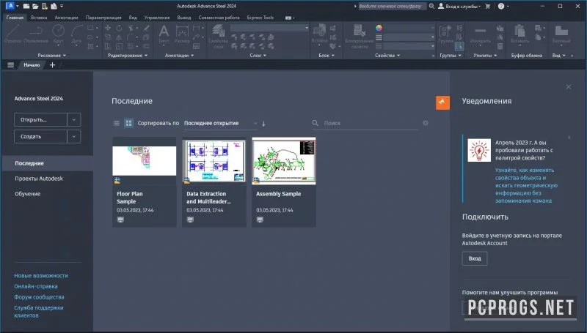Expand the Слои panel

258,55
